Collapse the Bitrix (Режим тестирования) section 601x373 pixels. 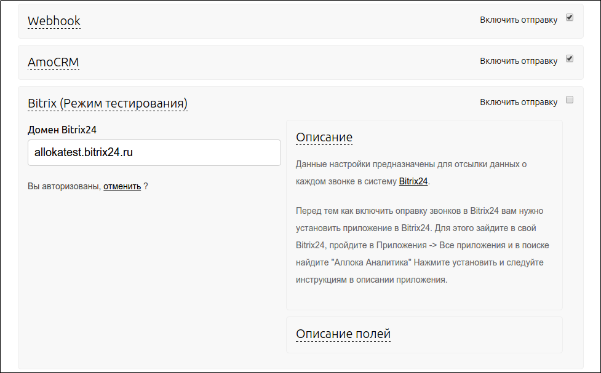[x=108, y=103]
